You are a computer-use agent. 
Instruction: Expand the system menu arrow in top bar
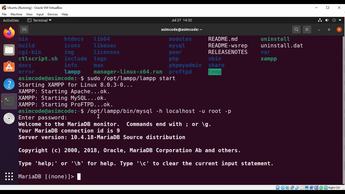[340, 20]
